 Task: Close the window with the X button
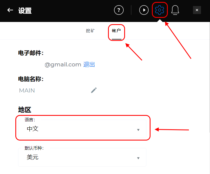197,10
